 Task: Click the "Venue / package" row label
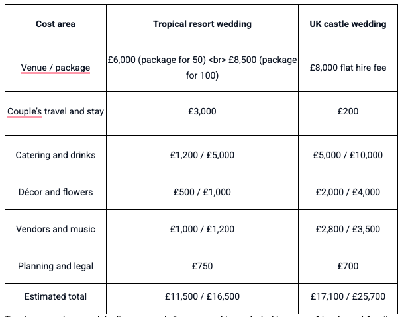click(56, 68)
